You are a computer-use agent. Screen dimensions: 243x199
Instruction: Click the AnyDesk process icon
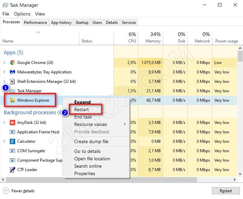click(12, 123)
